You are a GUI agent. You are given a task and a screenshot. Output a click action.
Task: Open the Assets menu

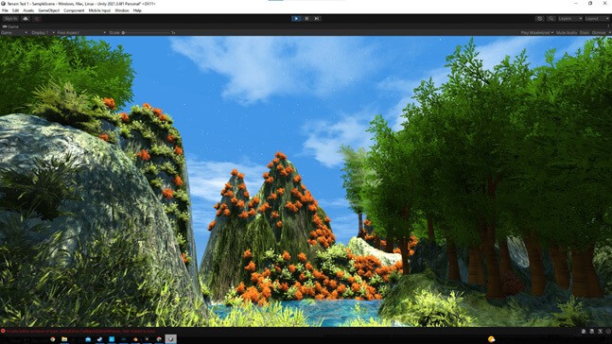(x=28, y=10)
